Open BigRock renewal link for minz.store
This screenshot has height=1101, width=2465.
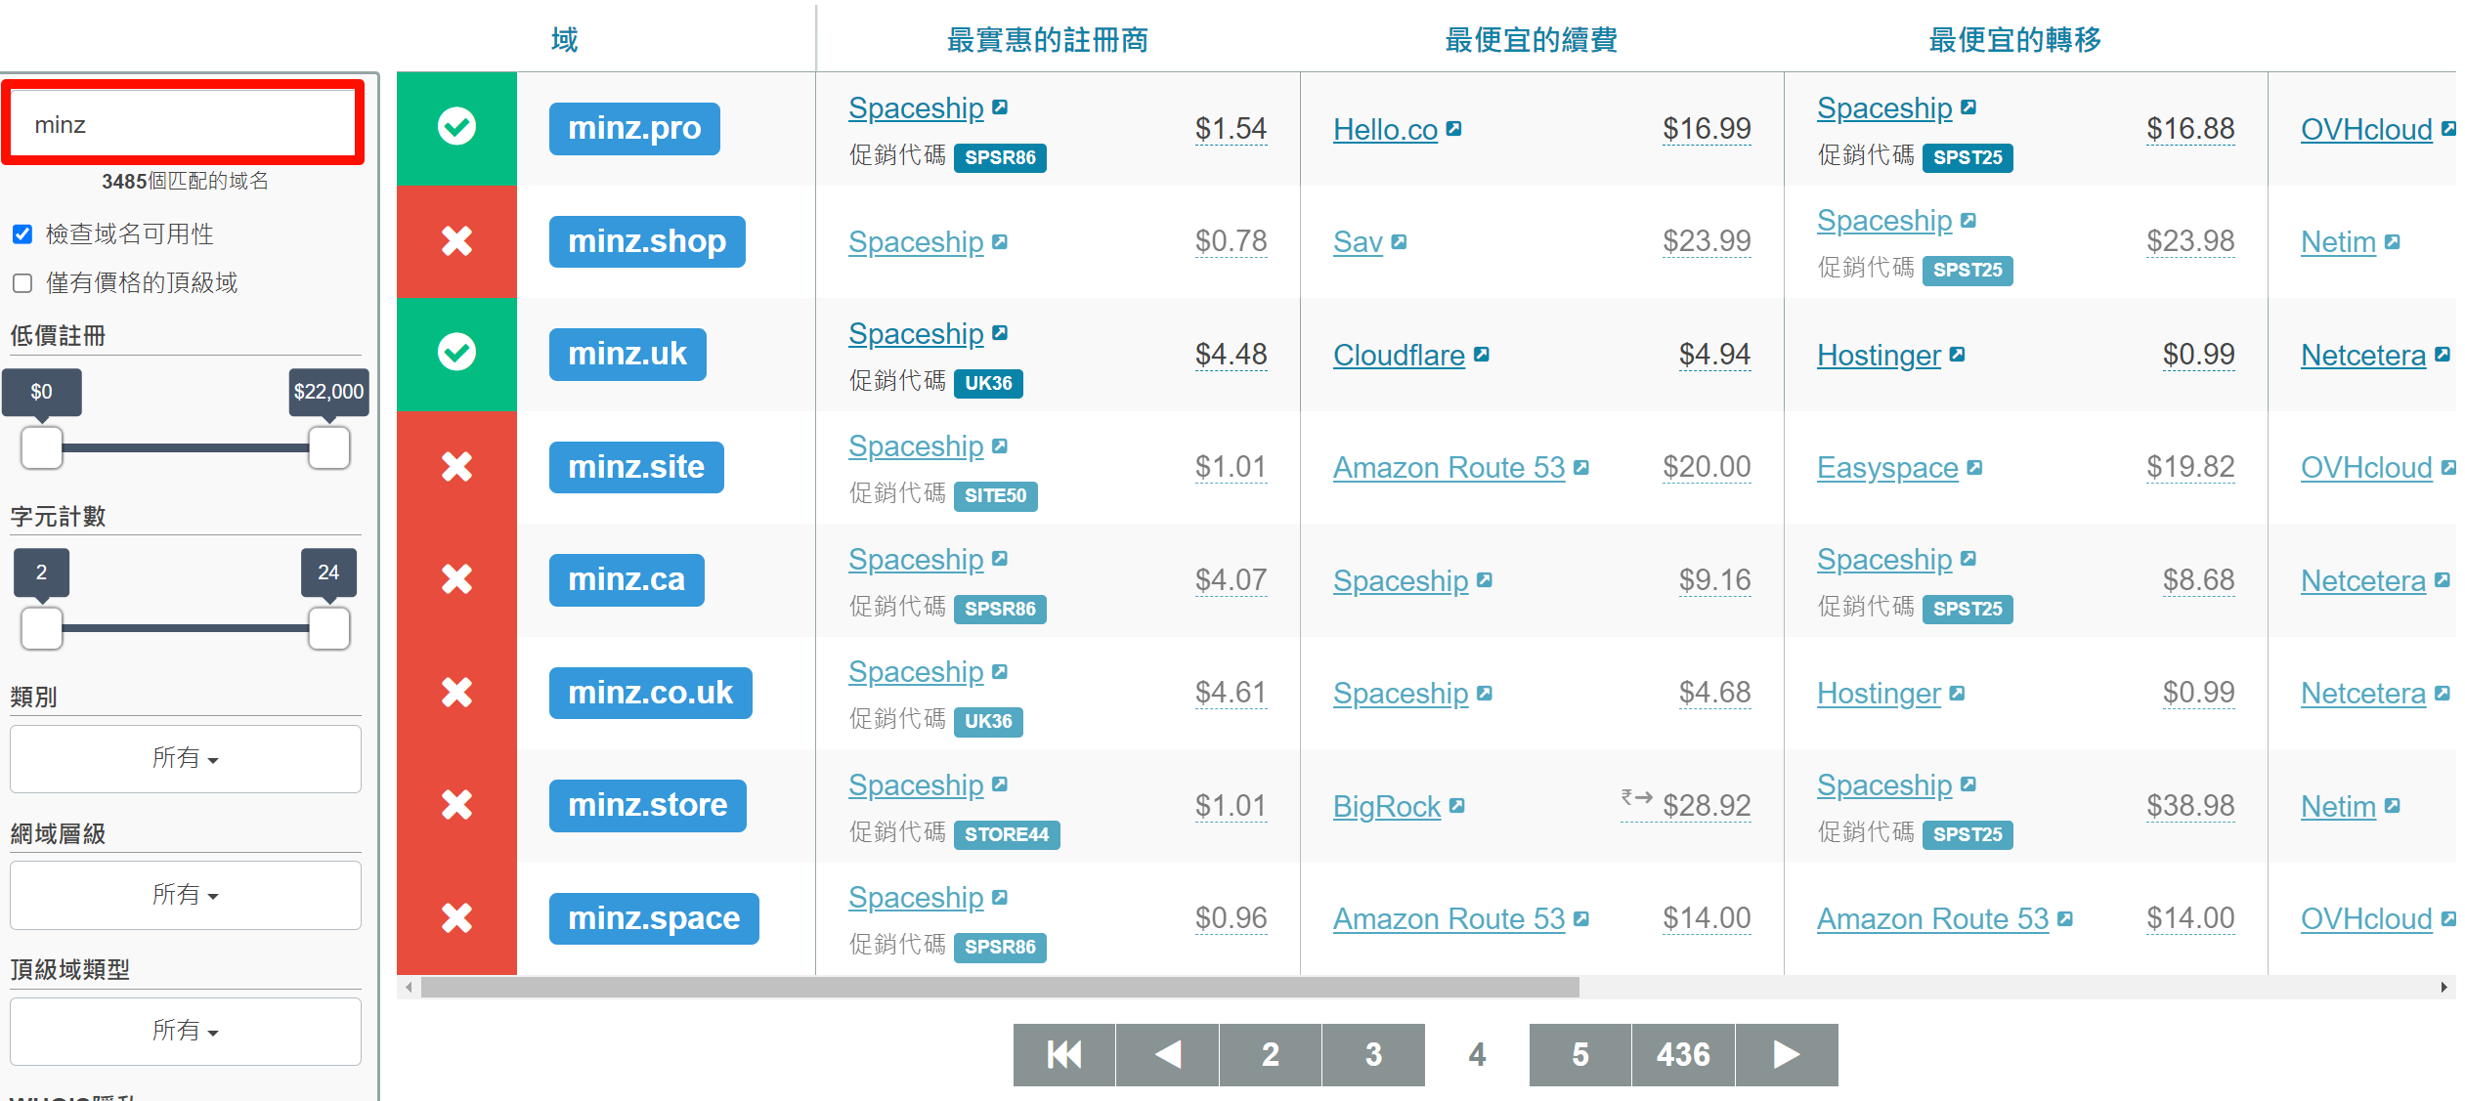click(1387, 806)
